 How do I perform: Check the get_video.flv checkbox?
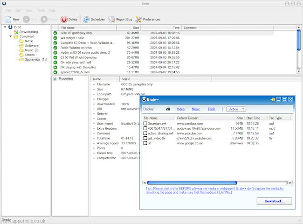145,138
